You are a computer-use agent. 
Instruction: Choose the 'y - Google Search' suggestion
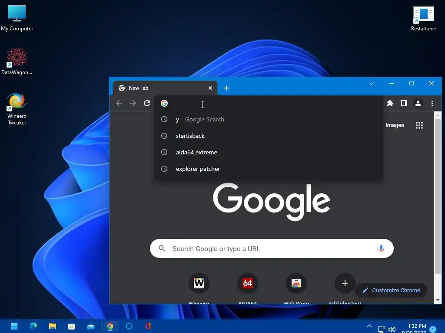269,120
